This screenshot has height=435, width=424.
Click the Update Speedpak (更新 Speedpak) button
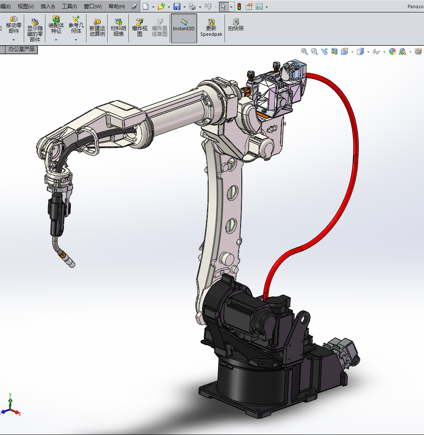[211, 28]
